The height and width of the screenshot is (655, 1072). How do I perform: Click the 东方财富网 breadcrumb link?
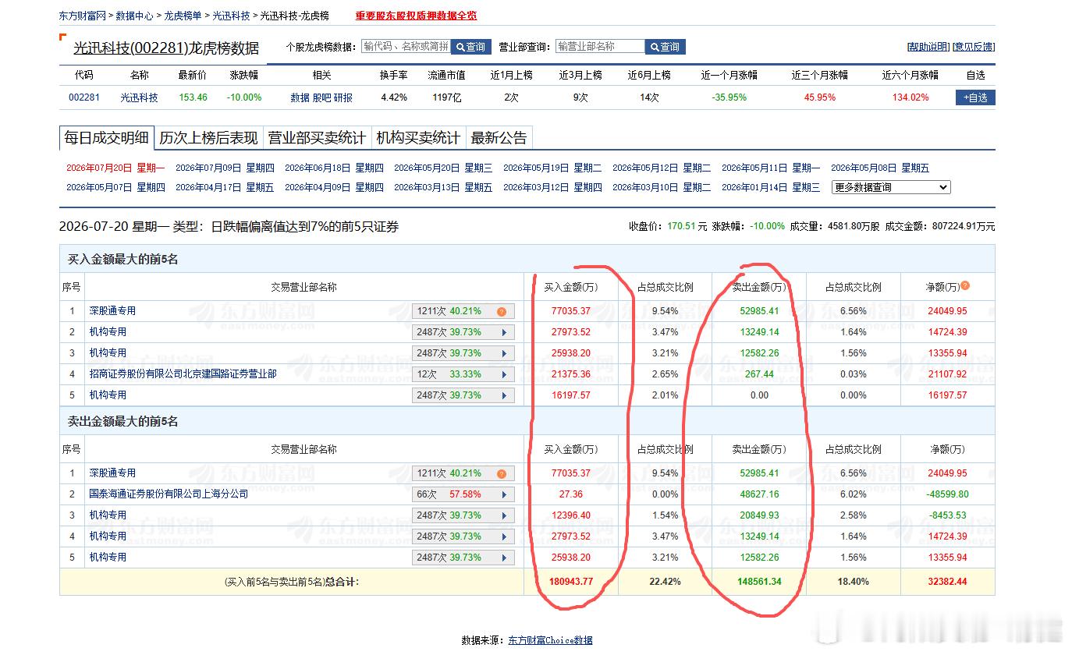pyautogui.click(x=83, y=16)
